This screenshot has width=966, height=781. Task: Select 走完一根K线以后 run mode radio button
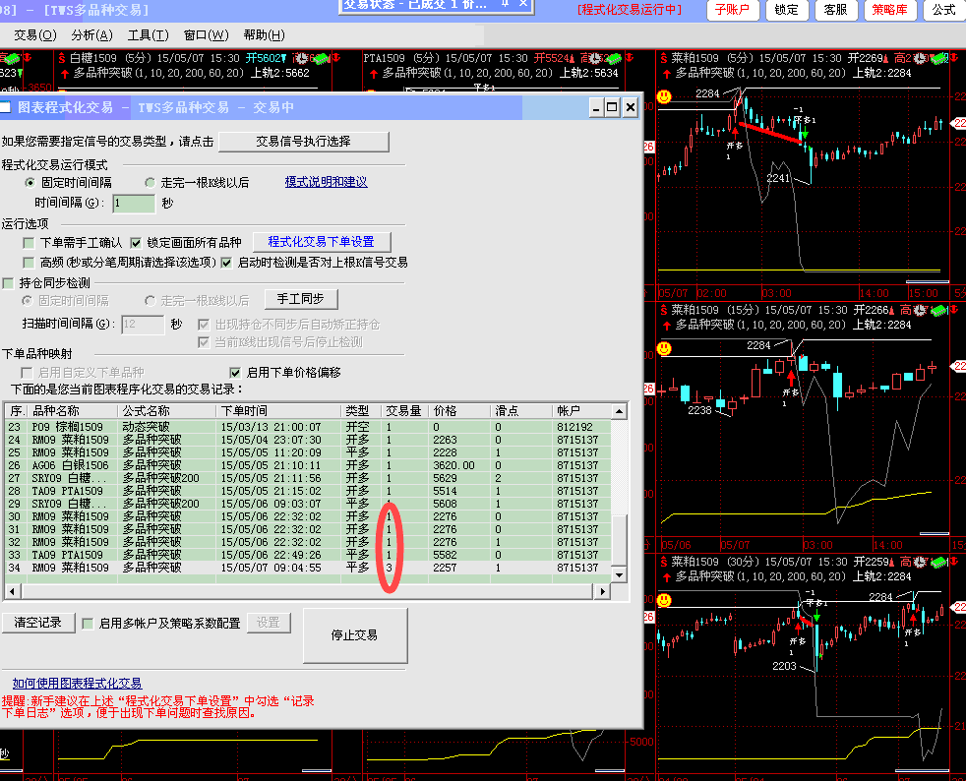[x=151, y=183]
